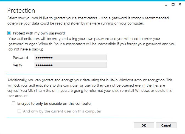The image size is (185, 134).
Task: Click the intro paragraph about protecting authenticators
Action: (88, 21)
